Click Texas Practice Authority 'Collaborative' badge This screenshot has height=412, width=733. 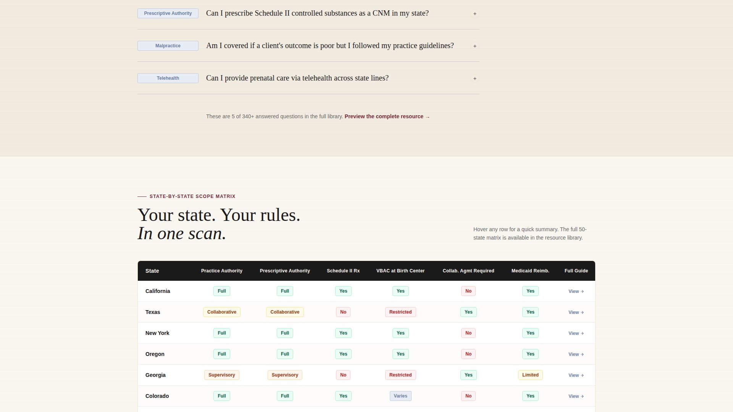point(222,312)
